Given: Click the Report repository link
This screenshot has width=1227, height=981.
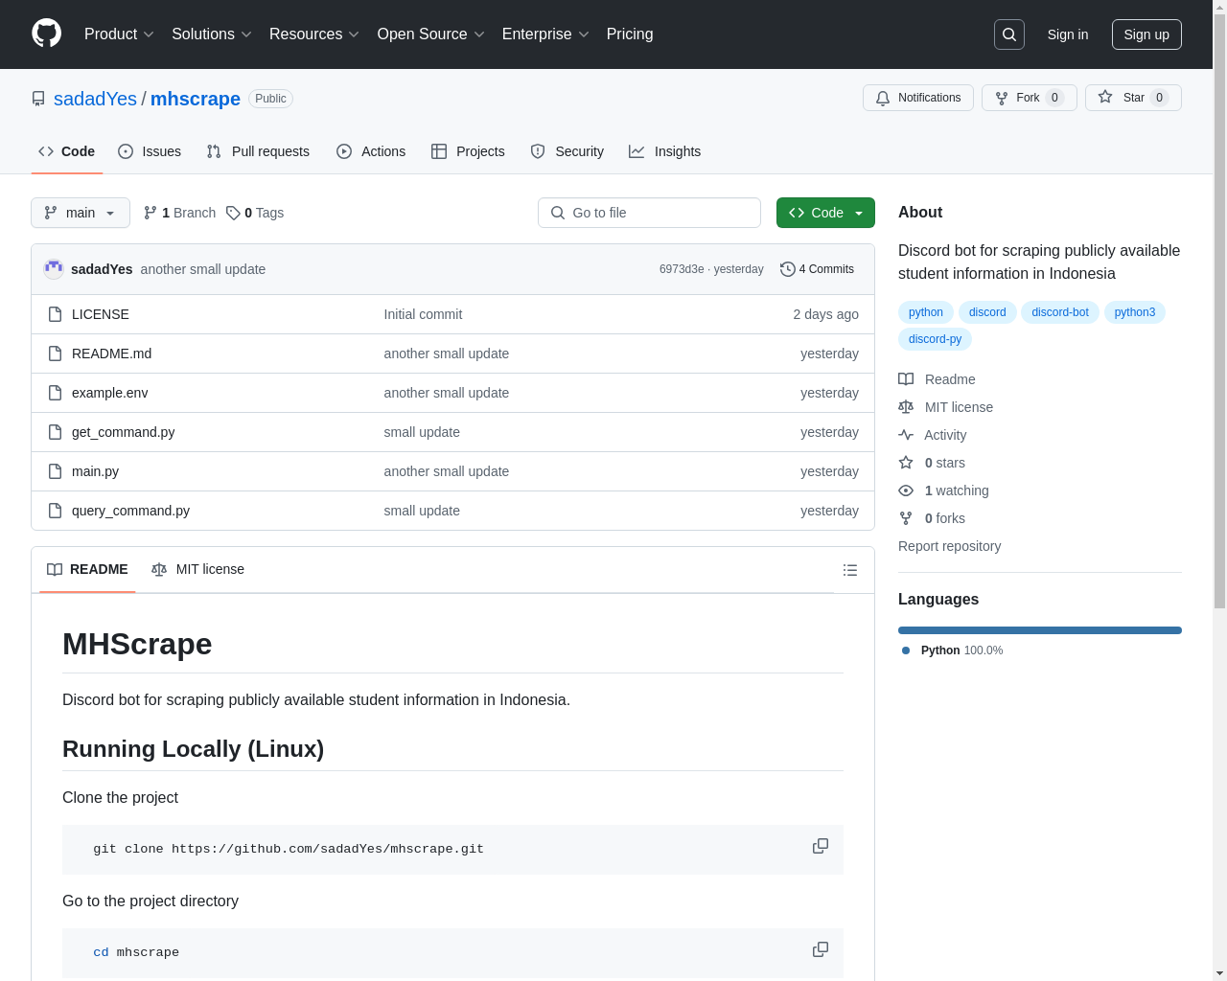Looking at the screenshot, I should [x=949, y=546].
